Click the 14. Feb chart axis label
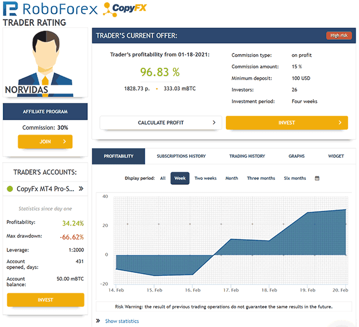Image resolution: width=359 pixels, height=327 pixels. click(x=116, y=290)
